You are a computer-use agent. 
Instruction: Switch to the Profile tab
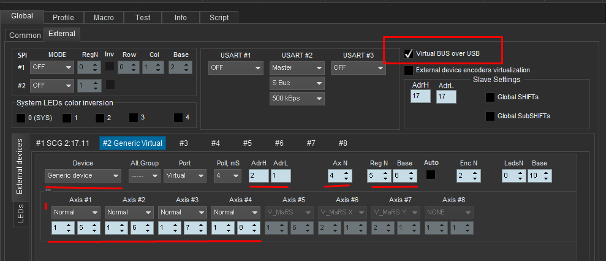tap(63, 18)
